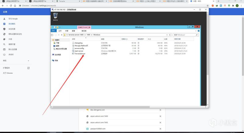The image size is (244, 133).
Task: Select the serverconfig text file
Action: tap(79, 48)
